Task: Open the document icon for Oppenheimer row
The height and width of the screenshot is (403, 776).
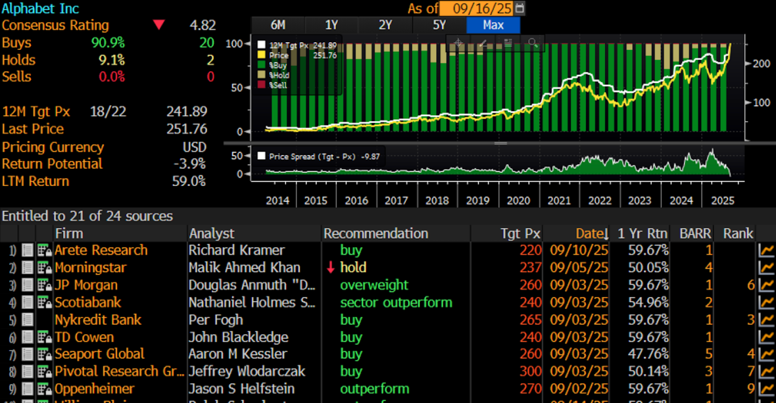Action: click(x=28, y=389)
